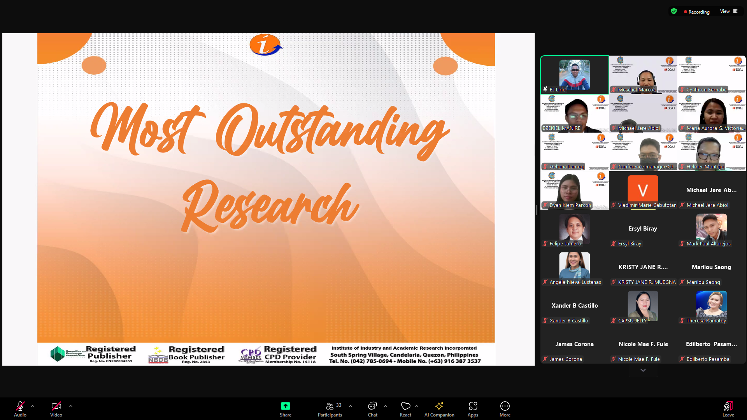Select BJ Lirio's video thumbnail
The width and height of the screenshot is (747, 420).
click(574, 75)
